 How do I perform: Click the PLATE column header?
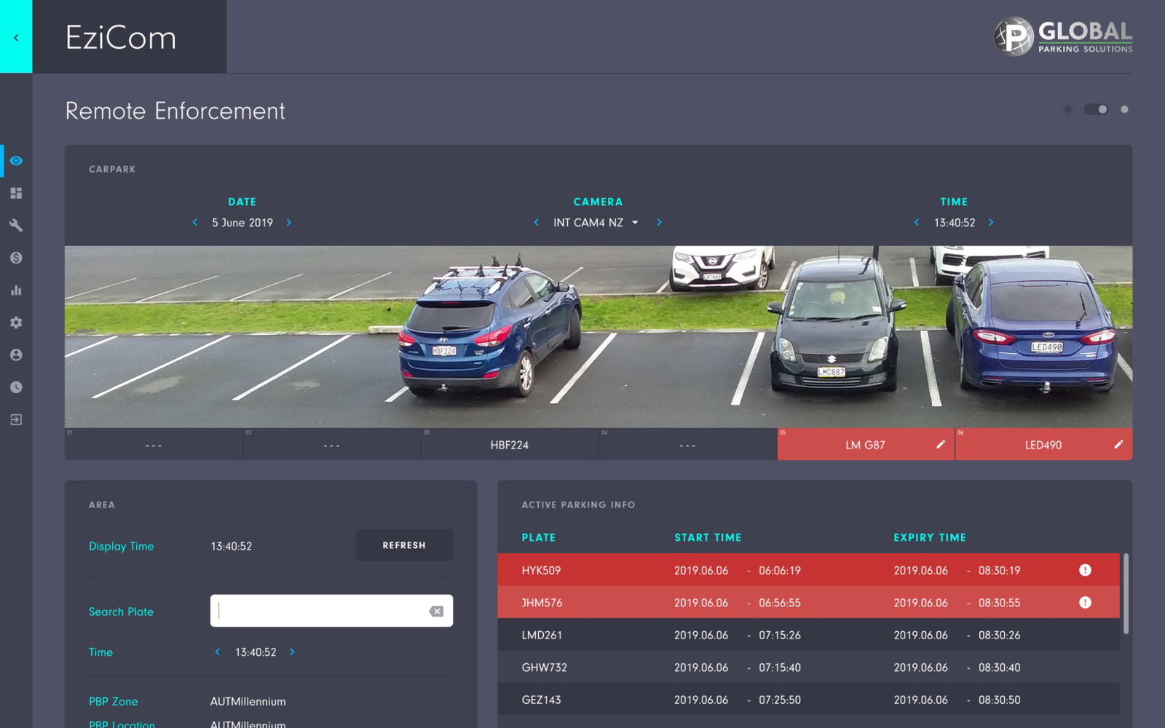pyautogui.click(x=539, y=537)
